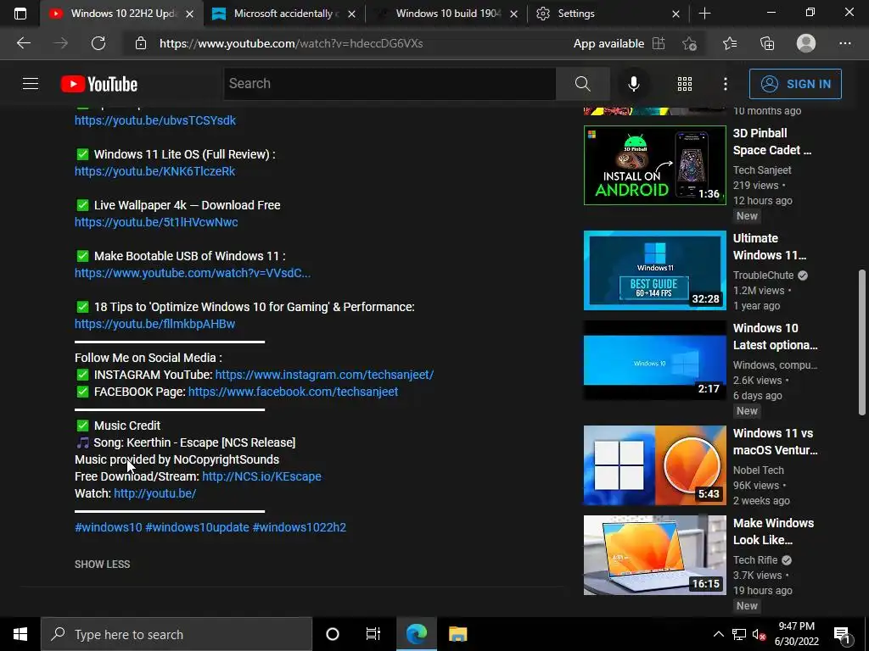Open the youtu.be/fllmkbpAHBw link
Screen dimensions: 869x651
click(154, 324)
